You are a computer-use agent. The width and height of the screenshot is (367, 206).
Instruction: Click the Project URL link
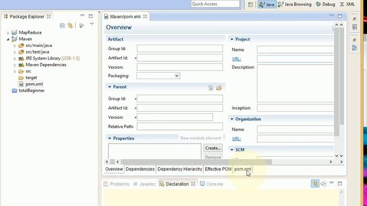pyautogui.click(x=236, y=59)
